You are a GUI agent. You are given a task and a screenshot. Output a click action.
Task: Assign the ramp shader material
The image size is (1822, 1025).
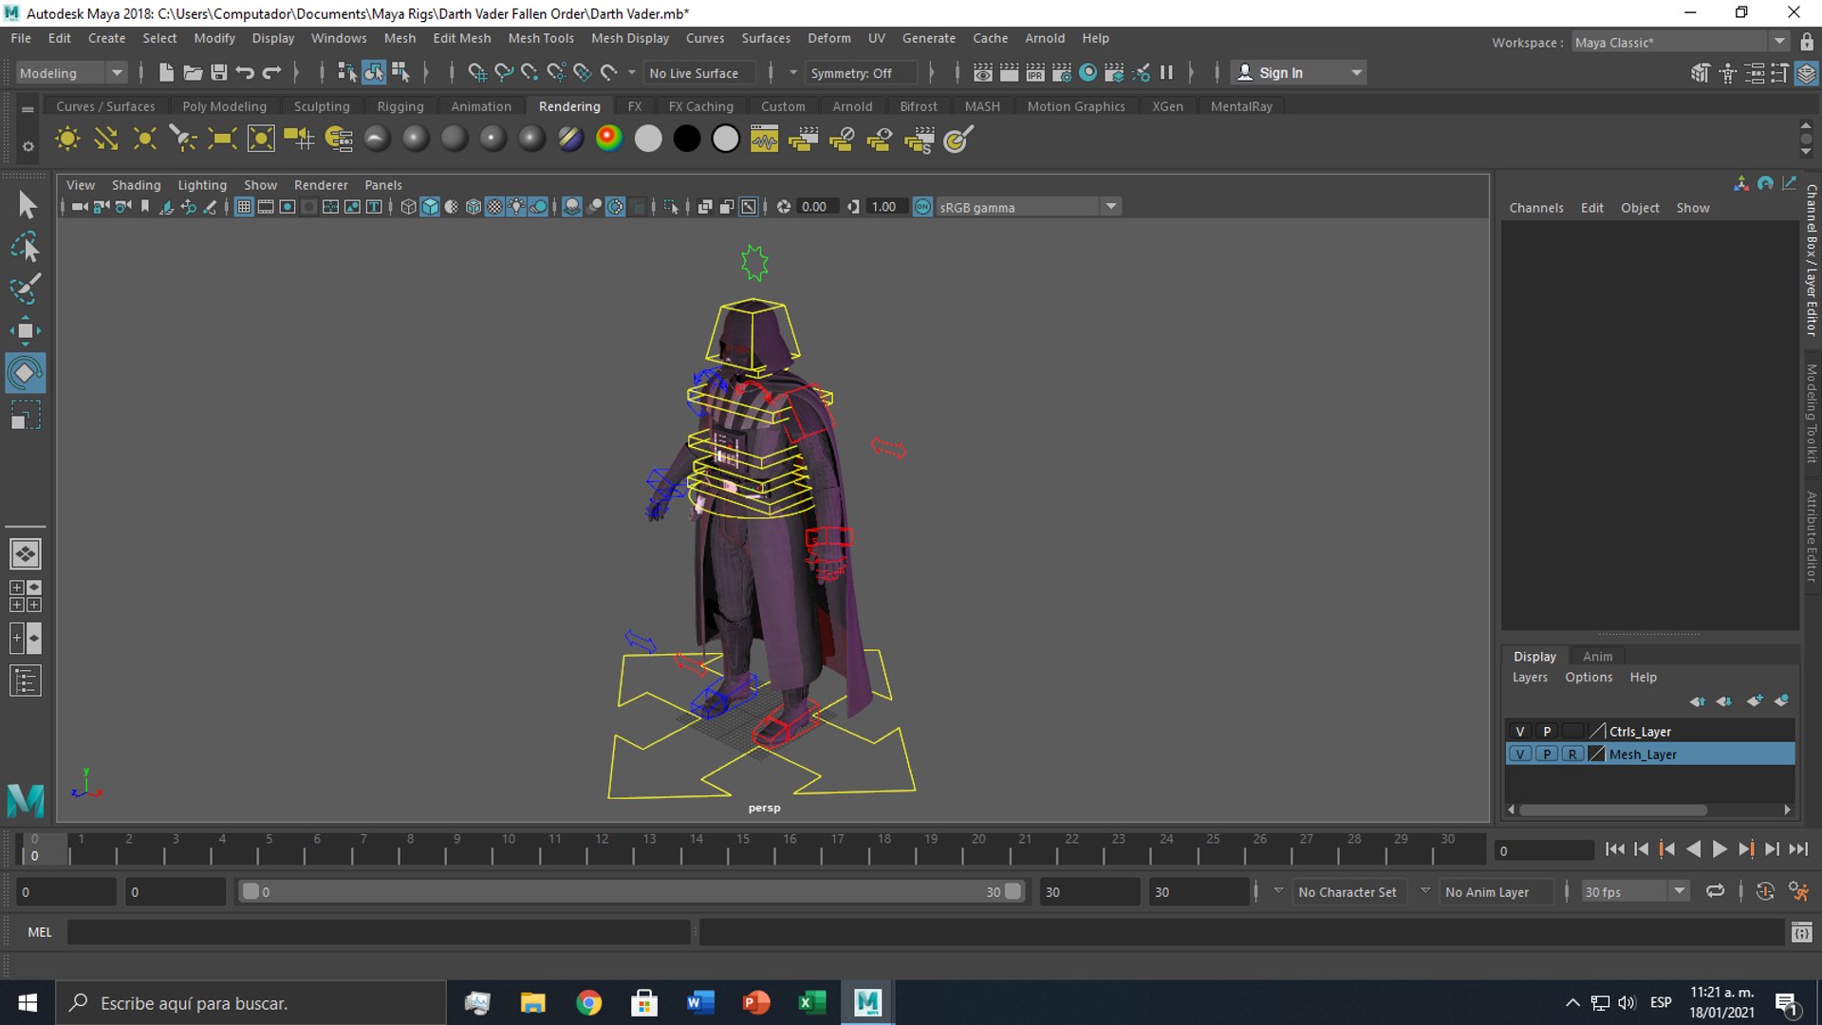[x=609, y=140]
